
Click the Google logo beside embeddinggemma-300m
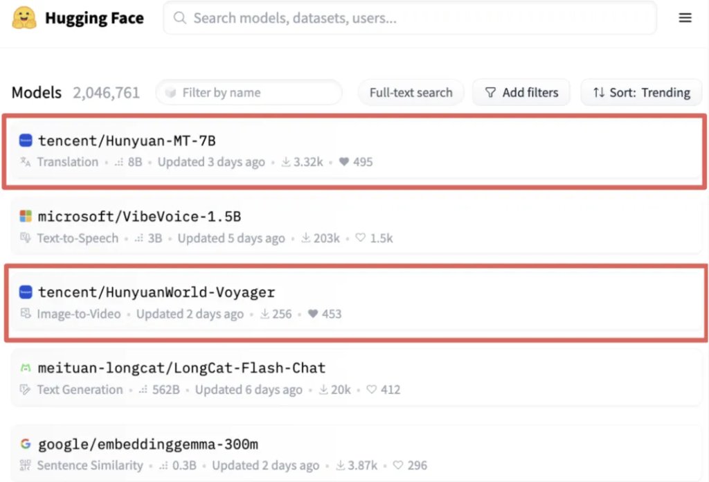coord(26,445)
